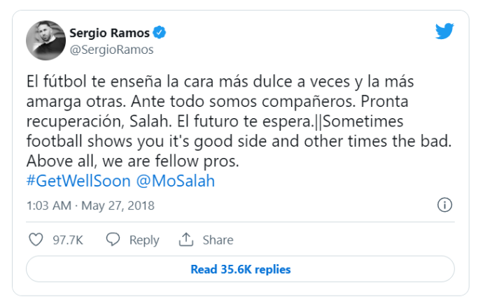The width and height of the screenshot is (504, 304).
Task: Open the @SergioRamos handle link
Action: [x=111, y=50]
